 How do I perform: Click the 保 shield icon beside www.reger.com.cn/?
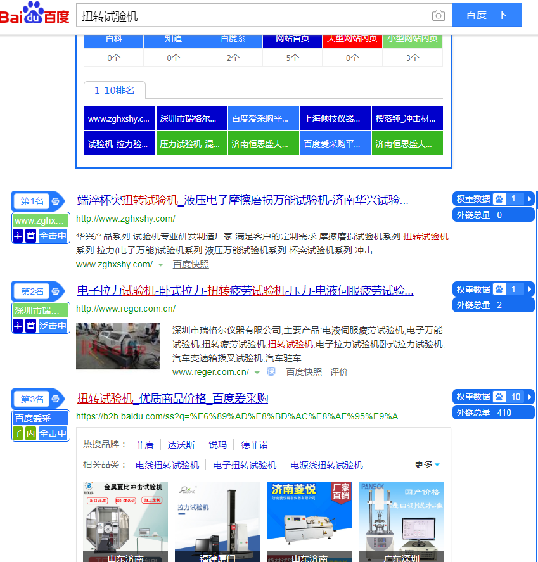(x=271, y=372)
